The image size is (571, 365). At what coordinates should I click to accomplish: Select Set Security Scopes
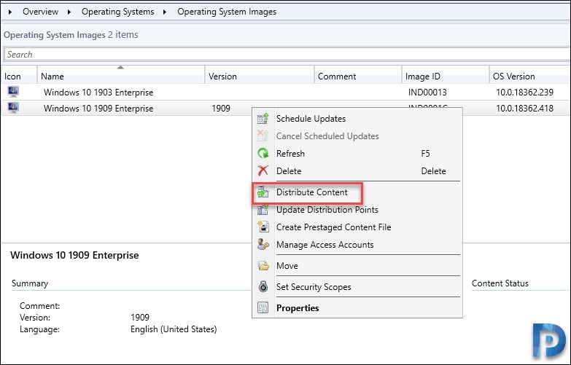click(x=357, y=287)
